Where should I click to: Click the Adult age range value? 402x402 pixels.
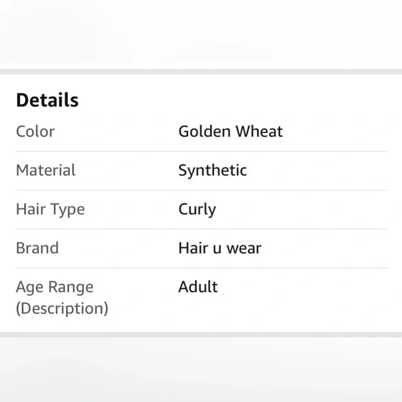click(x=198, y=287)
